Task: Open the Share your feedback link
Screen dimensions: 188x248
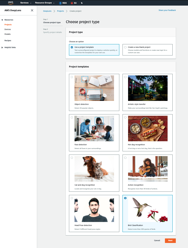Action: click(x=167, y=10)
